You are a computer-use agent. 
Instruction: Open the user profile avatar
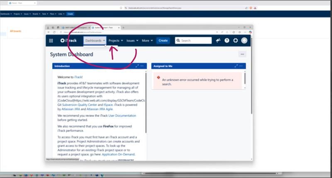tap(244, 40)
